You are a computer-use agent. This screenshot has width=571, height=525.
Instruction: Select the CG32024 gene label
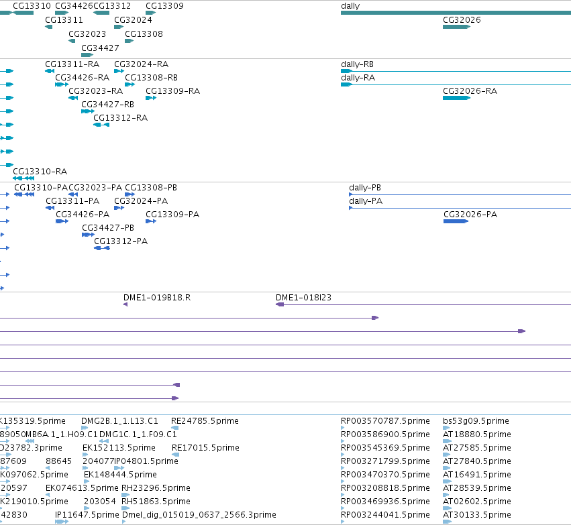click(x=133, y=20)
